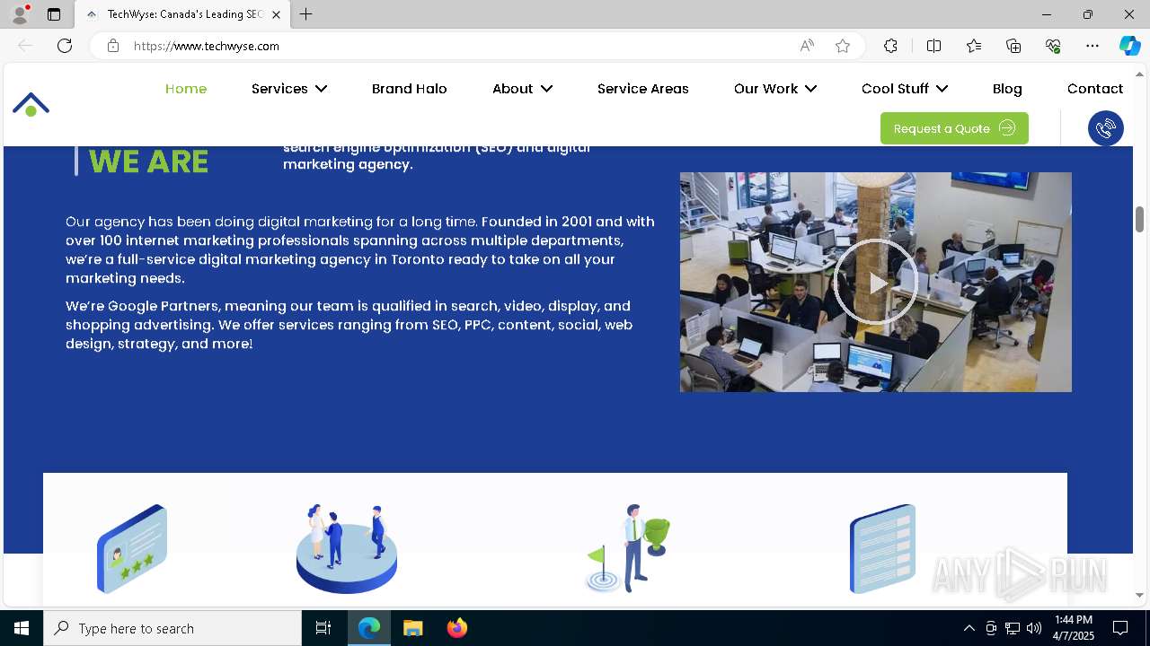The image size is (1150, 646).
Task: Click the reviews card star icon
Action: [132, 548]
